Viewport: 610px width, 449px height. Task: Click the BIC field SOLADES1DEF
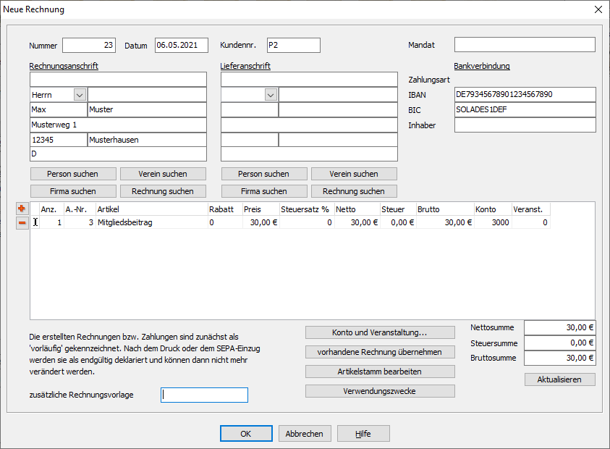point(525,110)
